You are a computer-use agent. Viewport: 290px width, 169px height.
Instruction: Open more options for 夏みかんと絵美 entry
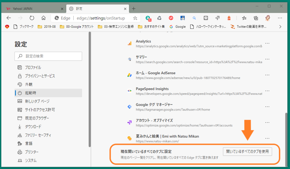point(267,138)
